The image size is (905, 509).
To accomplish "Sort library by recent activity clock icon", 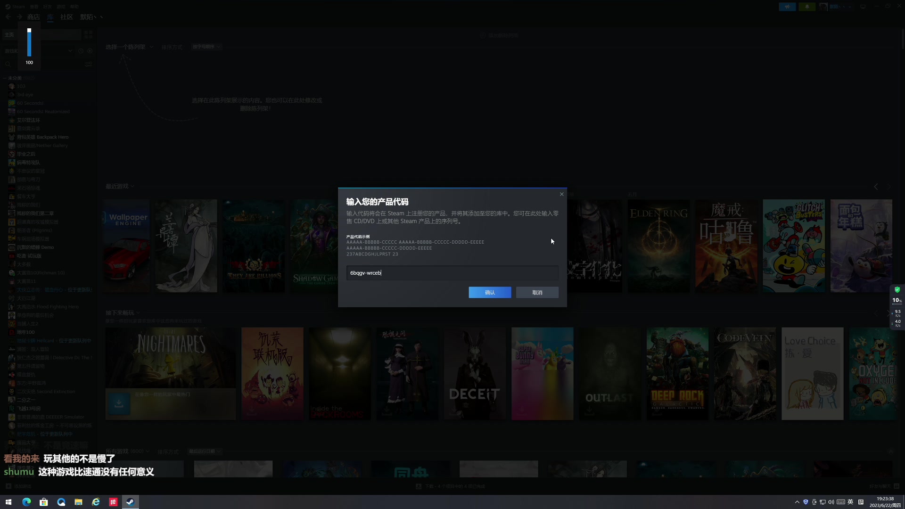I will [x=81, y=51].
